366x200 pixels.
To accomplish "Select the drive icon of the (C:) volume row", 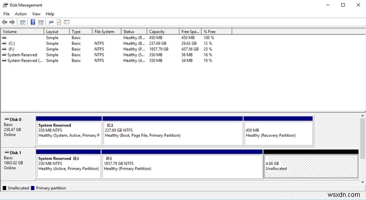I will (4, 43).
